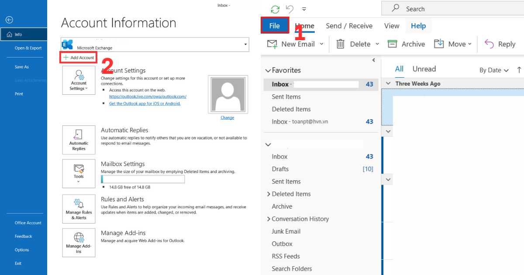Reverse sort order arrow
This screenshot has height=275, width=524.
(519, 70)
